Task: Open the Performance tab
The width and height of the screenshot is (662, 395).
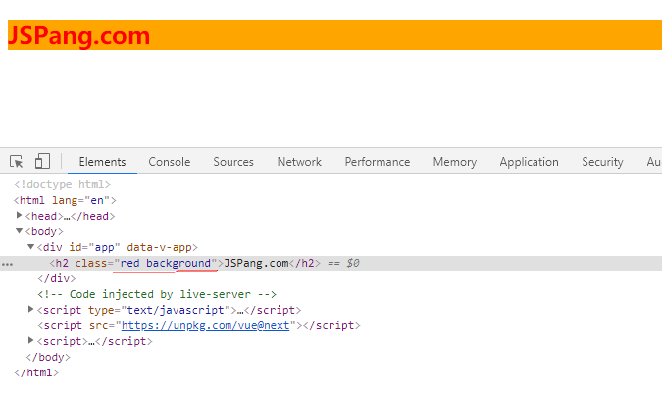Action: click(377, 162)
